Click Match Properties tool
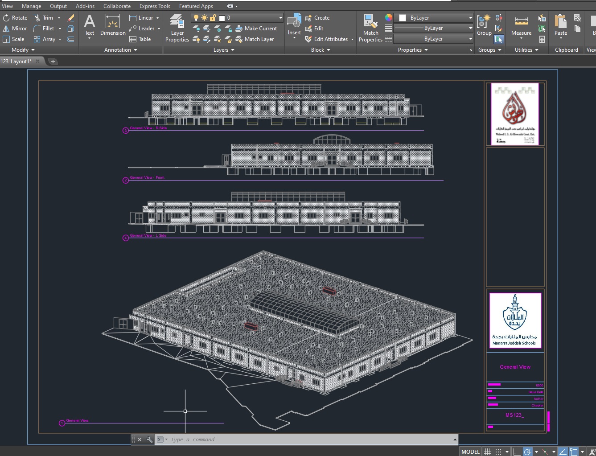Screen dimensions: 596x456 click(370, 28)
